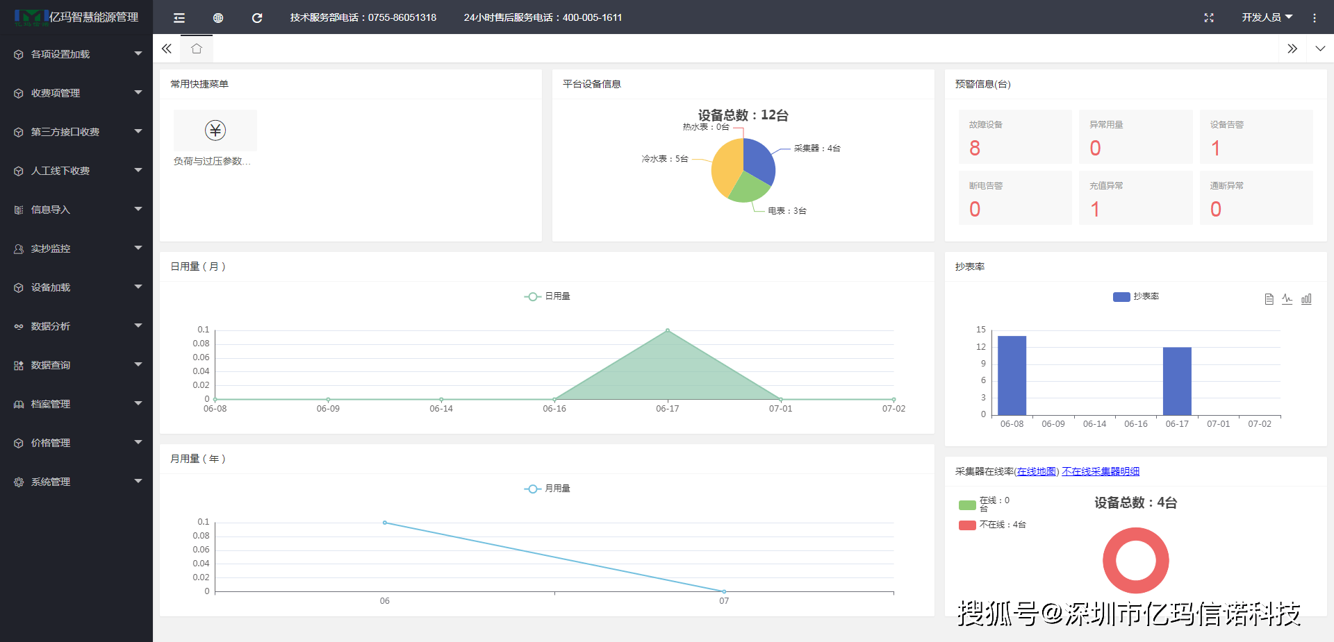1334x642 pixels.
Task: Click the 异常用量 count card
Action: coord(1136,137)
